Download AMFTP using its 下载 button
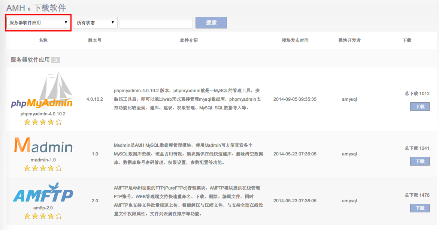 coord(420,208)
